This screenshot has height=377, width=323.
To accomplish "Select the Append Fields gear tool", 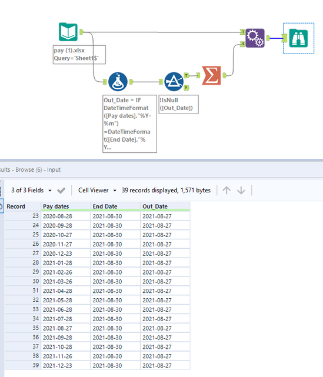I will [255, 38].
